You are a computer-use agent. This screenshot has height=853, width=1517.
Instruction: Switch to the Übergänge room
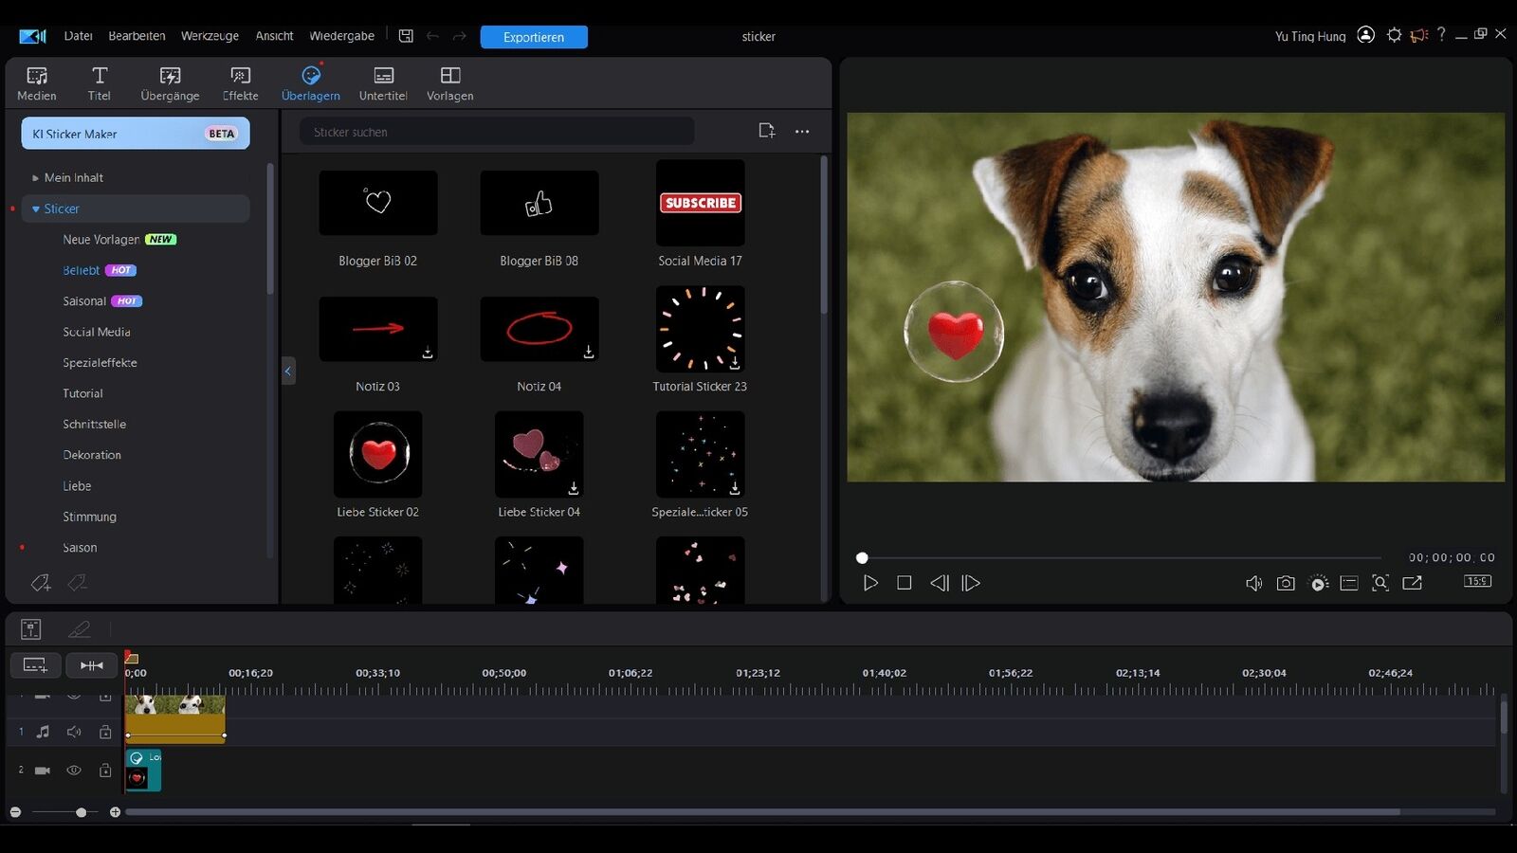pyautogui.click(x=170, y=83)
